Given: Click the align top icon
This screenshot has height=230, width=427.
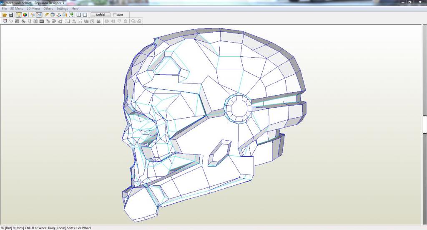Looking at the screenshot, I should point(119,21).
